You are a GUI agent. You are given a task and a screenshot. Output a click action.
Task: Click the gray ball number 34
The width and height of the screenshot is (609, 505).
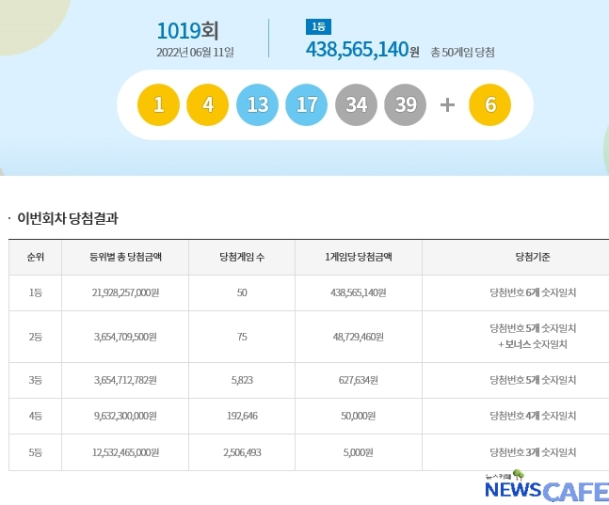[356, 104]
